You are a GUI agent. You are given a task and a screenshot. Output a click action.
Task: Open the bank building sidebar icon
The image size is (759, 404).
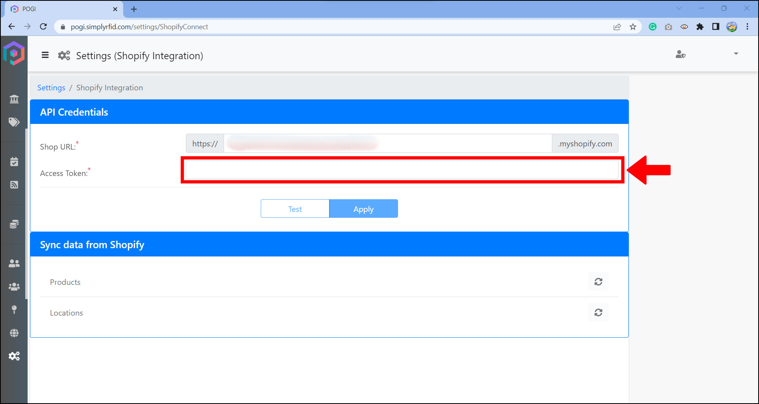[x=14, y=99]
